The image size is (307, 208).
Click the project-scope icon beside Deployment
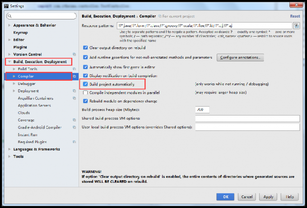[x=74, y=91]
